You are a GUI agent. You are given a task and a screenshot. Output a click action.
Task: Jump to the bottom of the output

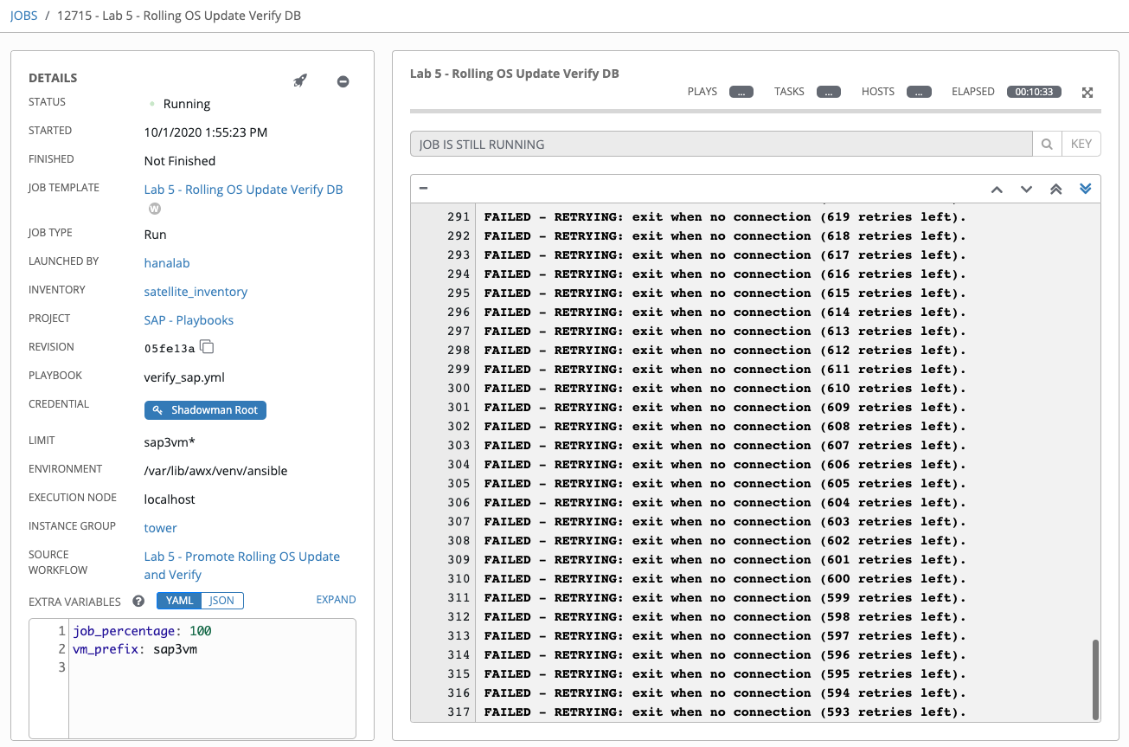[1086, 189]
